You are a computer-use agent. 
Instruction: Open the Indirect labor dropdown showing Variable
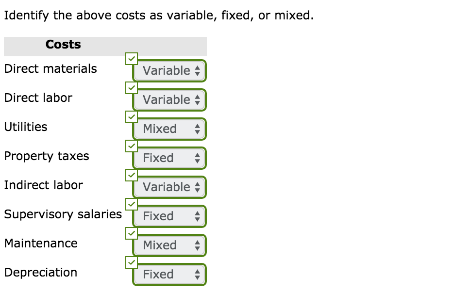pyautogui.click(x=169, y=187)
